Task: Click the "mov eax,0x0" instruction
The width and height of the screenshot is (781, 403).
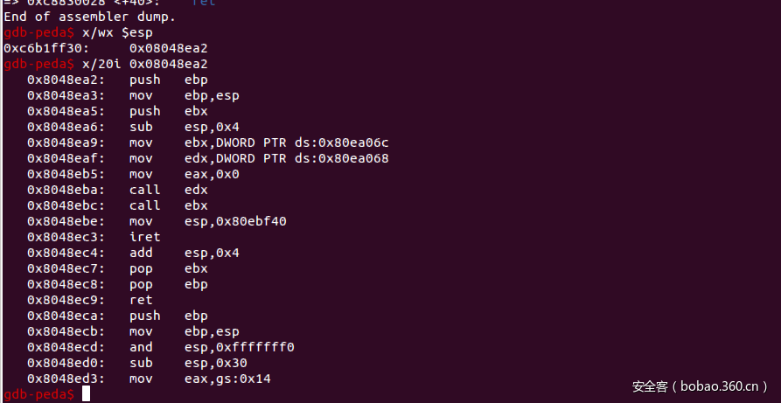Action: pyautogui.click(x=184, y=174)
